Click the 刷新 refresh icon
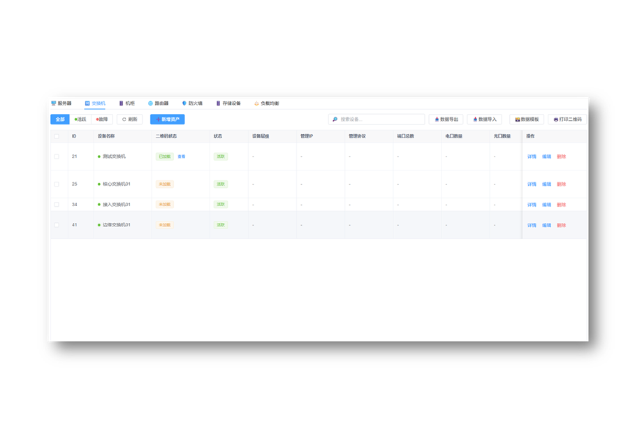The width and height of the screenshot is (635, 436). 124,119
